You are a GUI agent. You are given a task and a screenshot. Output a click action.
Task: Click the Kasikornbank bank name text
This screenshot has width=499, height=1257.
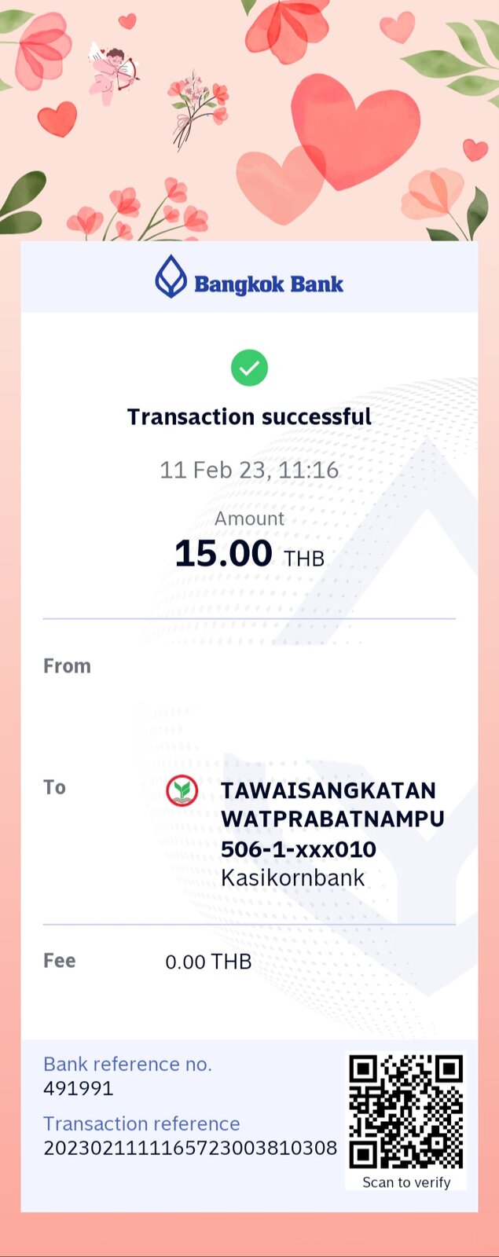coord(292,878)
